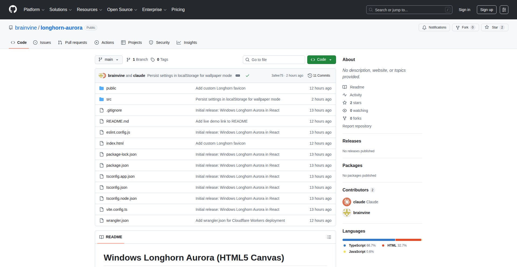
Task: Open the public folder
Action: 111,88
